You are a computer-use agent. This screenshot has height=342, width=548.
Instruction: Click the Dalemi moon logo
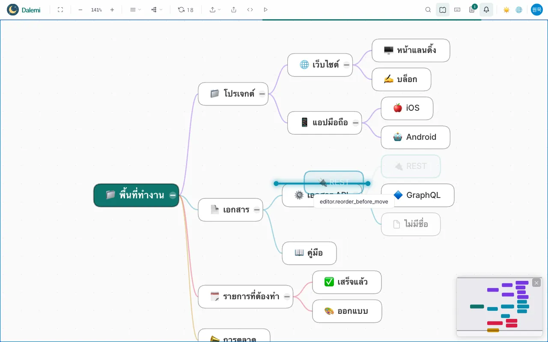[13, 9]
